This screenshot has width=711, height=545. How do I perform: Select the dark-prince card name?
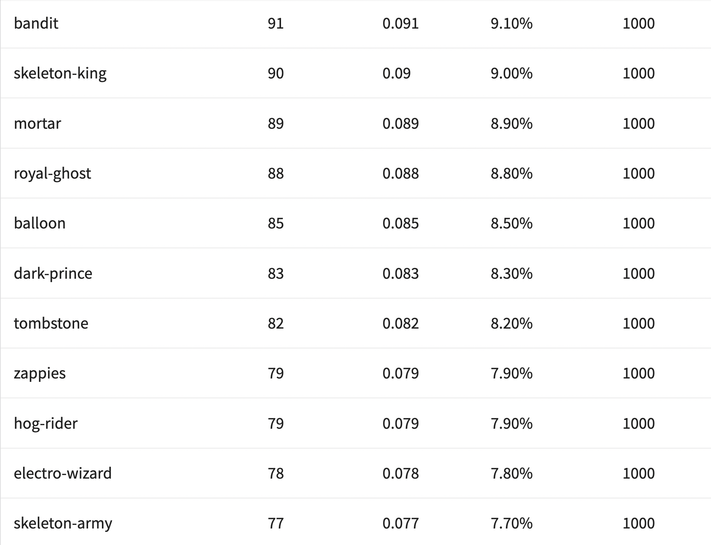click(53, 274)
